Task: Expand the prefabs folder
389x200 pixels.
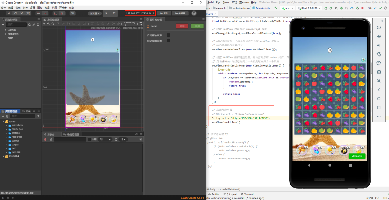Action: pyautogui.click(x=7, y=133)
